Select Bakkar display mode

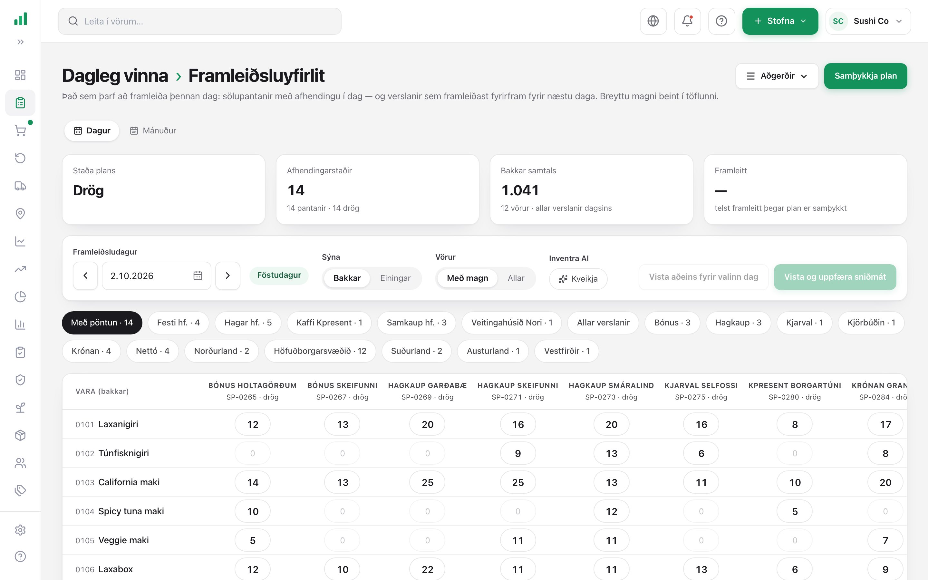point(347,278)
